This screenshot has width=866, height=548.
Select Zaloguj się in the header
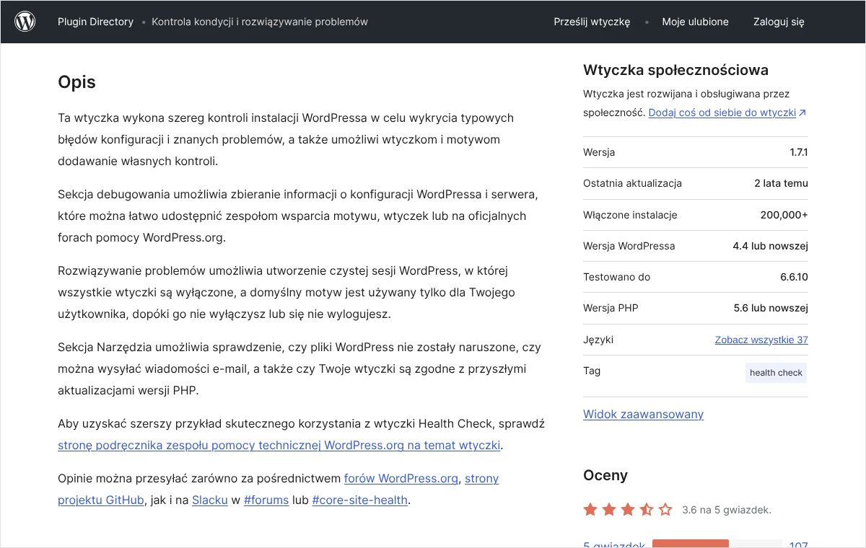tap(779, 22)
